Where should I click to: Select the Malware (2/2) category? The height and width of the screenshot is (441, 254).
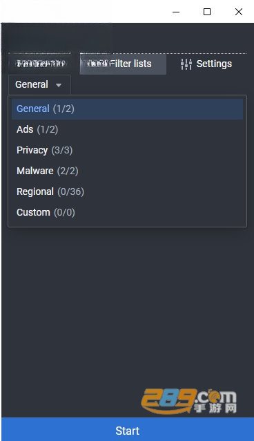tap(127, 171)
